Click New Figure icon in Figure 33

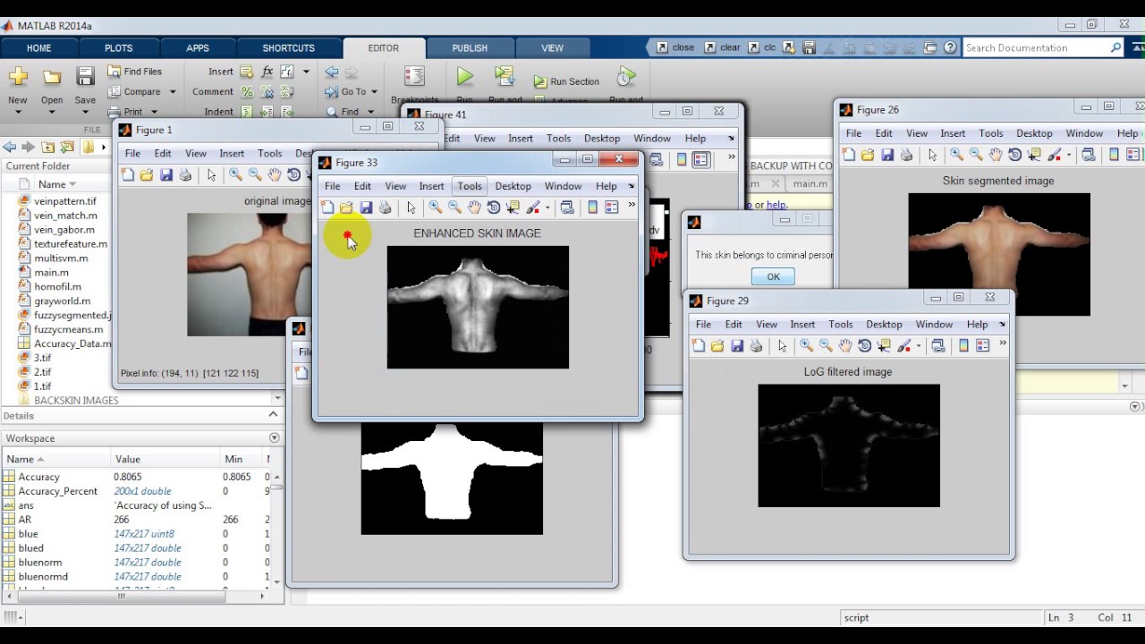click(x=327, y=208)
